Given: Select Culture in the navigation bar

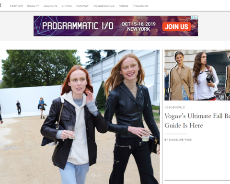Looking at the screenshot, I should pos(50,6).
